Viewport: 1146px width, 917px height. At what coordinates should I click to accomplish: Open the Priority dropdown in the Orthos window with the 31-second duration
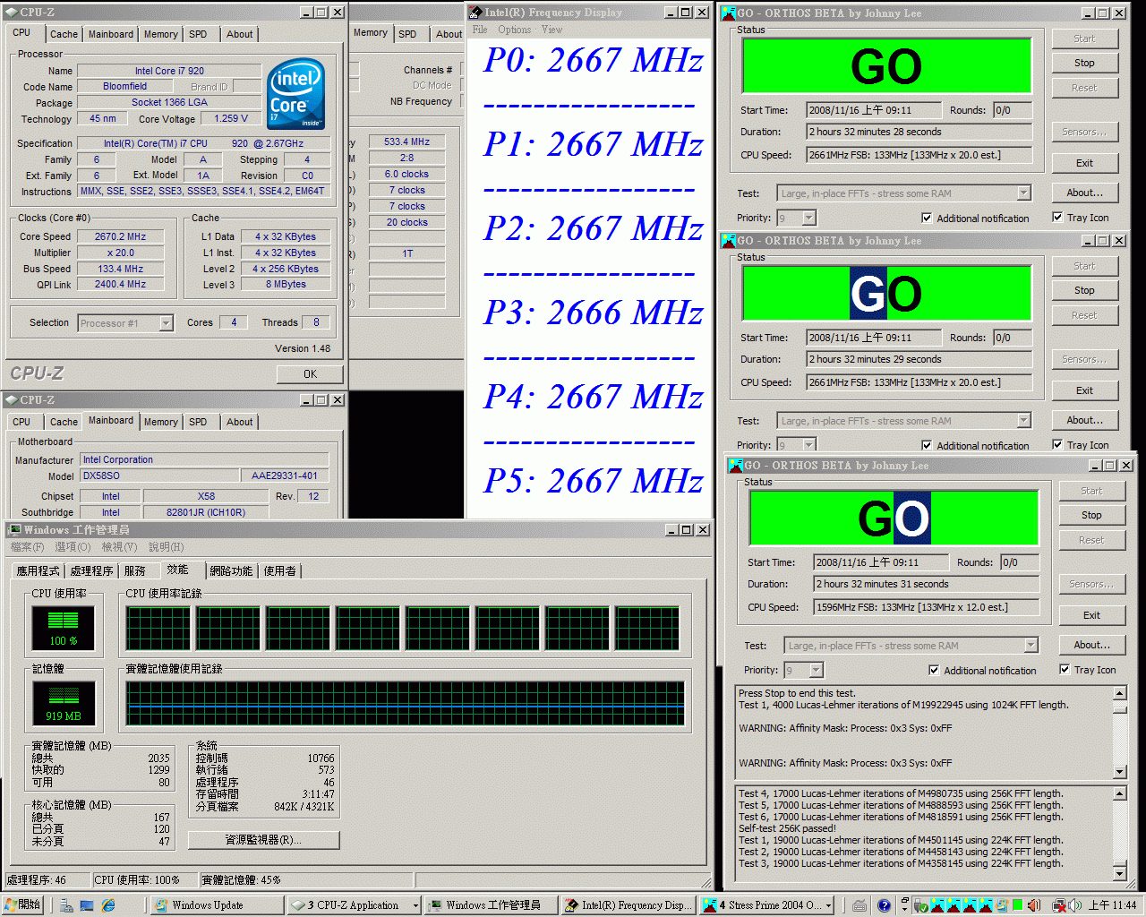point(817,670)
